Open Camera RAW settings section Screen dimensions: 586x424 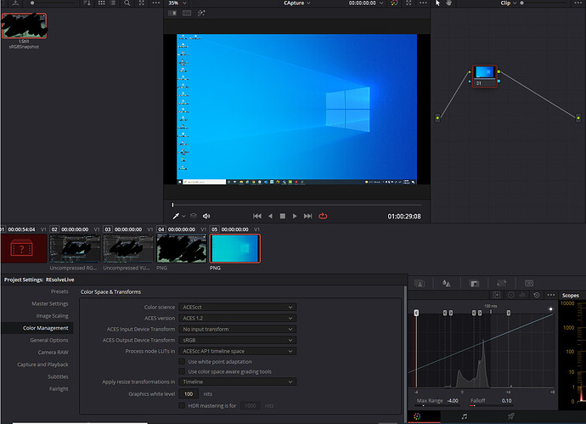[x=53, y=353]
